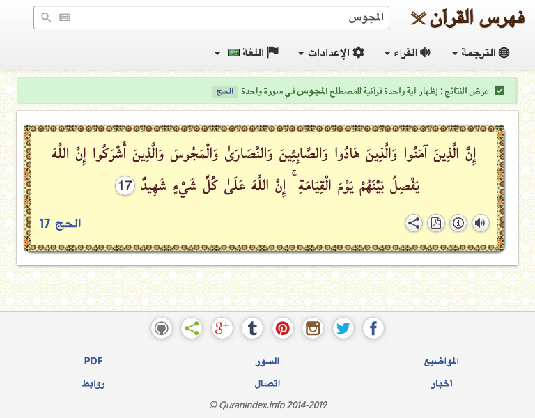
Task: Open the اللغة language dropdown
Action: pos(247,52)
